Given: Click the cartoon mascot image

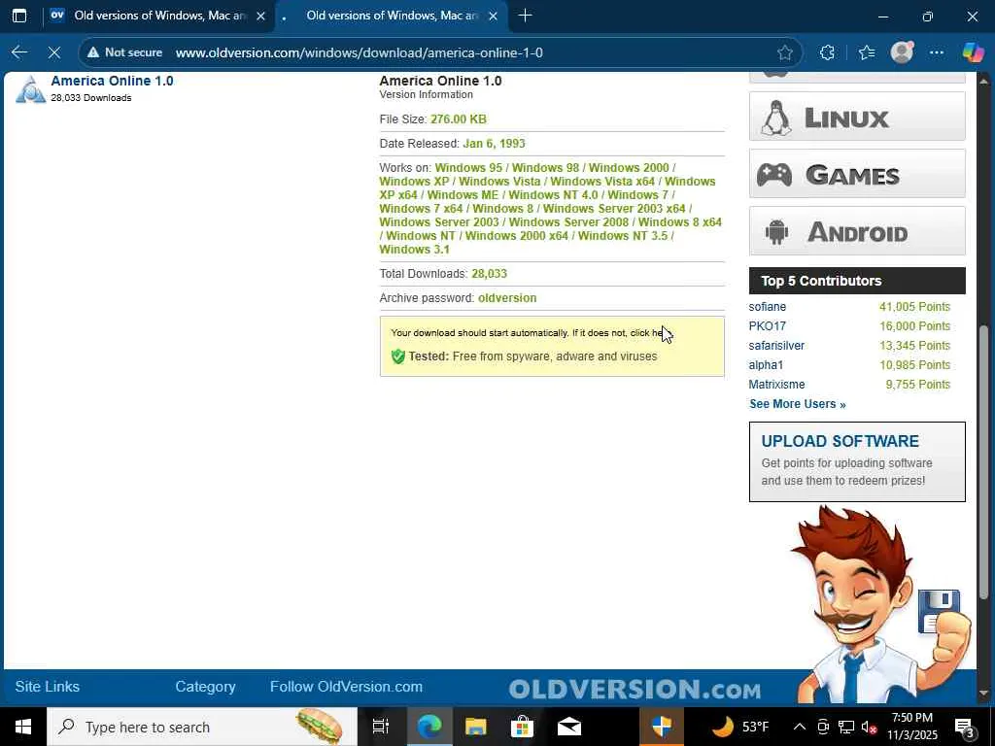Looking at the screenshot, I should 879,606.
